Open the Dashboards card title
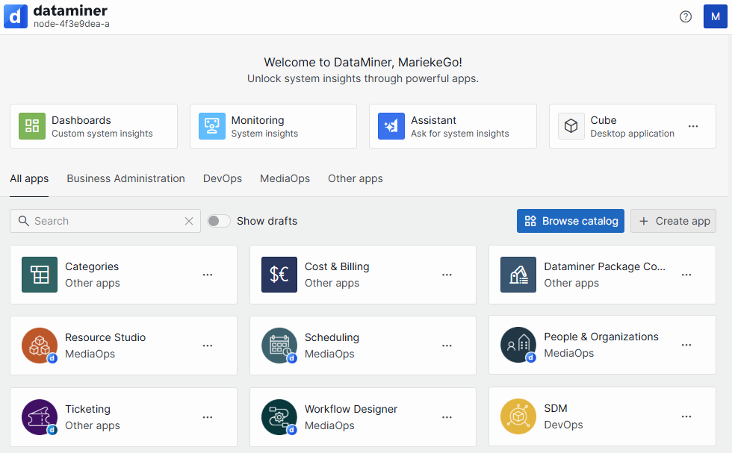732x453 pixels. (81, 120)
